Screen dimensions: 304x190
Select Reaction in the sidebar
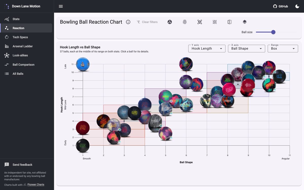click(x=26, y=28)
